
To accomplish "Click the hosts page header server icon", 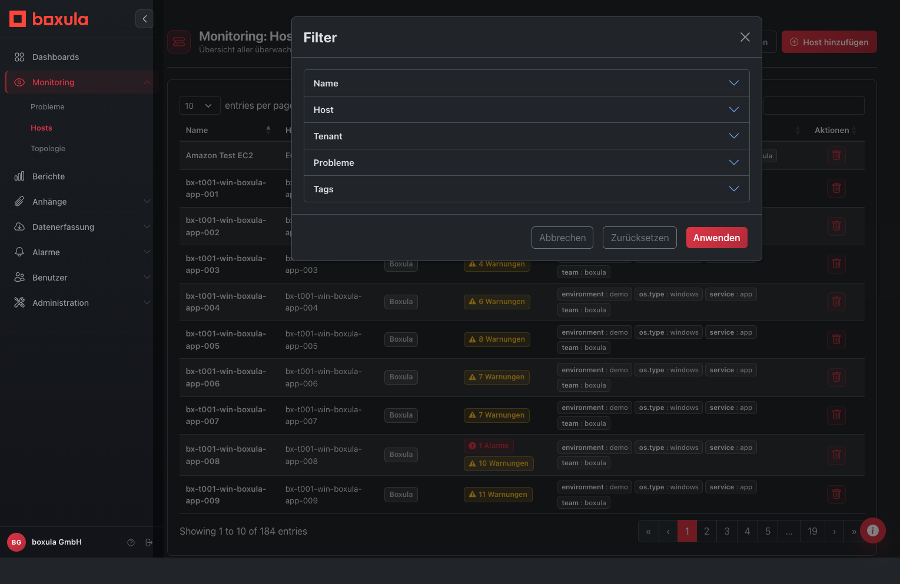I will pos(179,42).
